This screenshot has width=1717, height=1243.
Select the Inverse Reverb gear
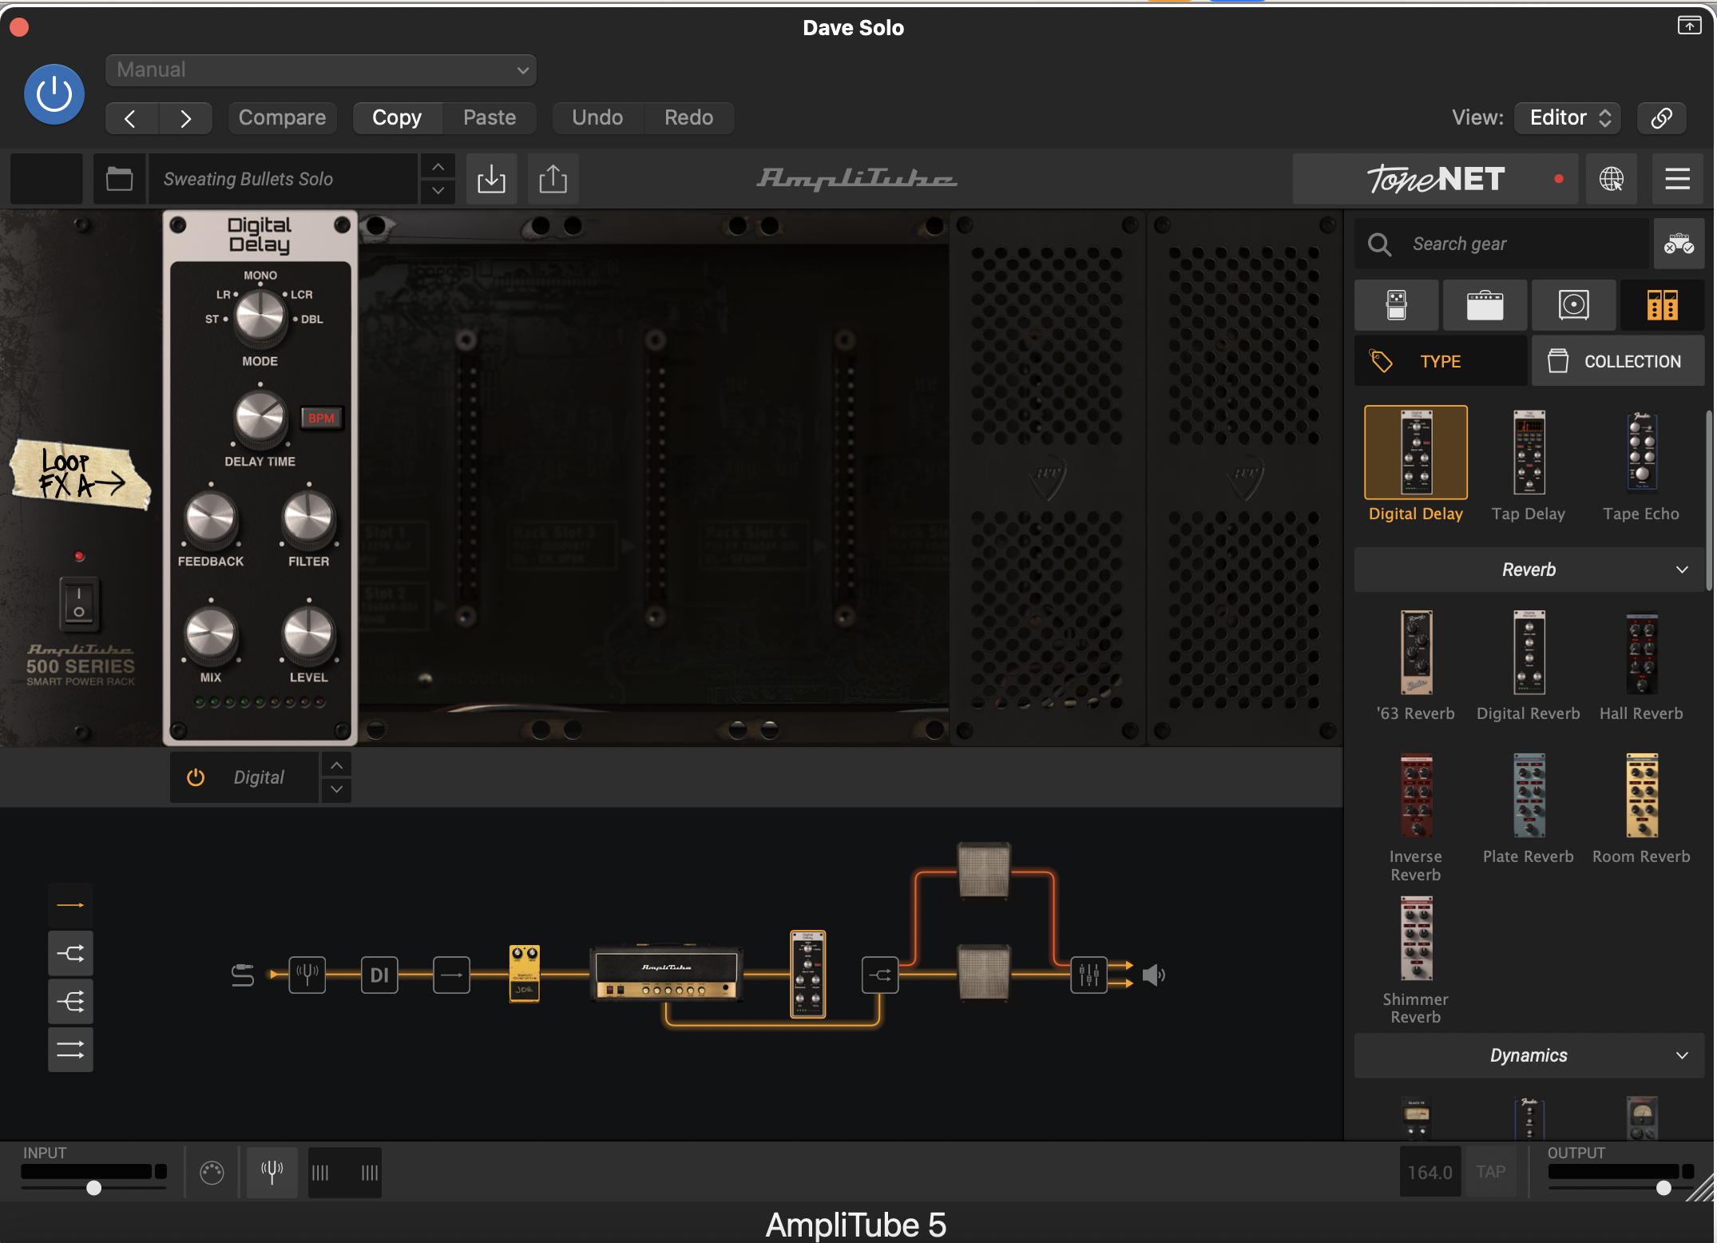tap(1416, 796)
